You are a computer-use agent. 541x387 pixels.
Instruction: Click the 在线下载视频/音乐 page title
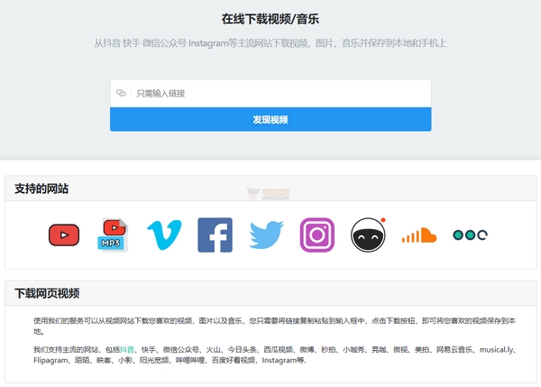270,19
